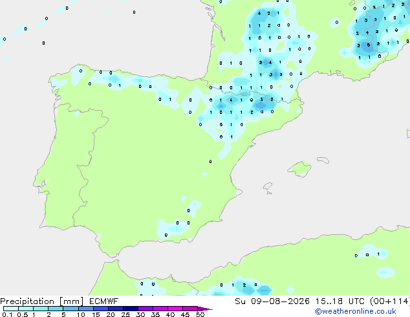The image size is (410, 317).
Task: Click the legend value '40'
Action: tap(170, 314)
